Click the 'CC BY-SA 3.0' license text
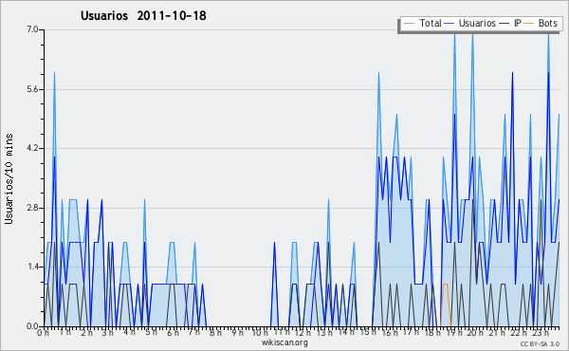The image size is (569, 351). pyautogui.click(x=540, y=344)
